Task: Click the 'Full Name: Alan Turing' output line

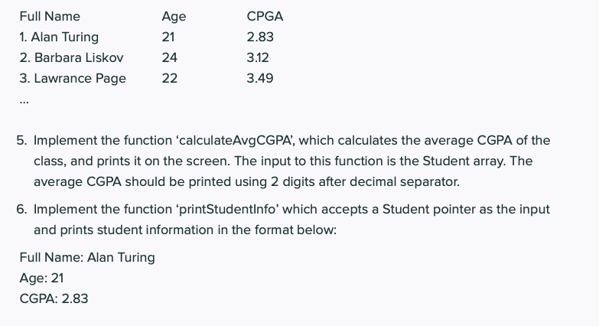Action: pyautogui.click(x=87, y=258)
